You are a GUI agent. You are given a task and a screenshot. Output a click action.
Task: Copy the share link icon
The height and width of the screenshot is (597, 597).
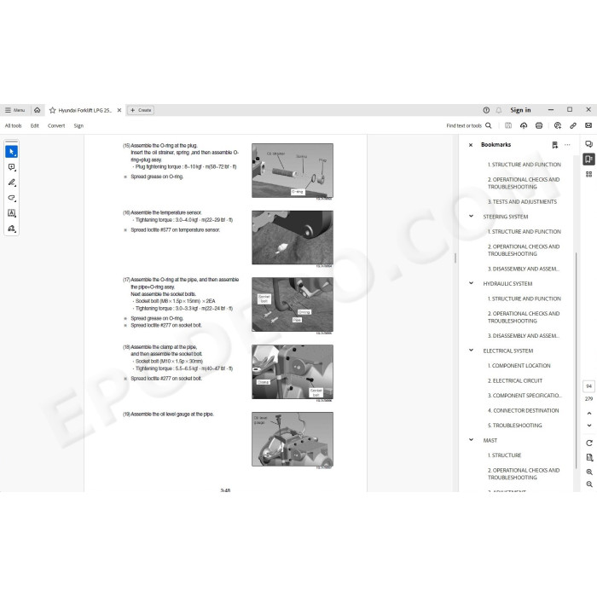click(573, 125)
